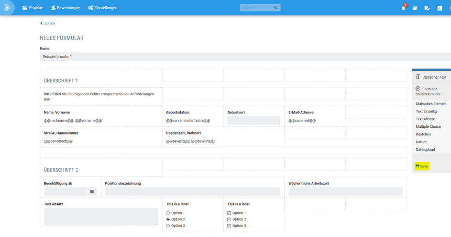
Task: Select radio button Option 1
Action: [x=168, y=213]
